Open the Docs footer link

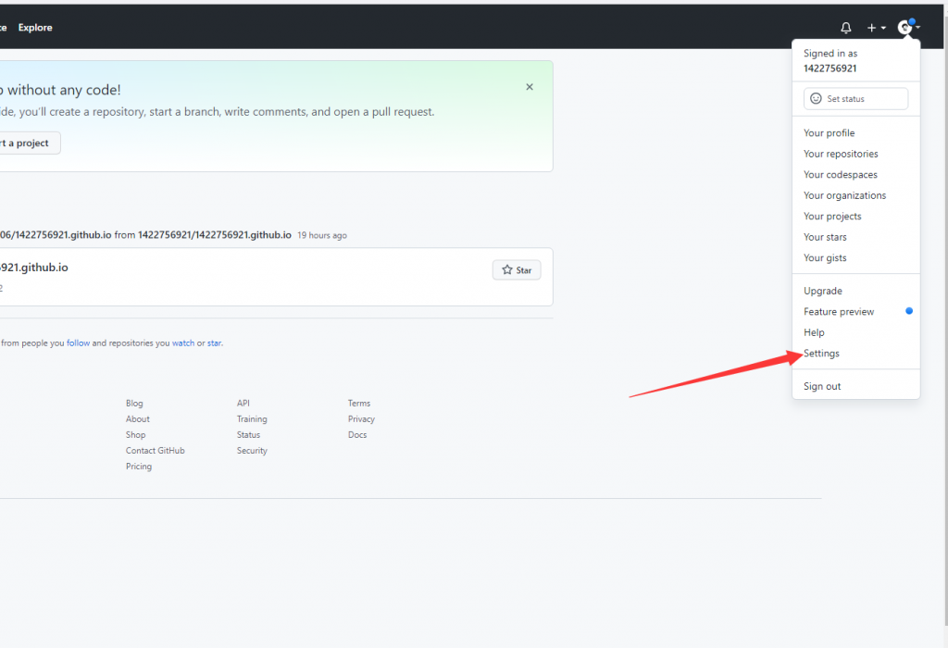tap(357, 434)
